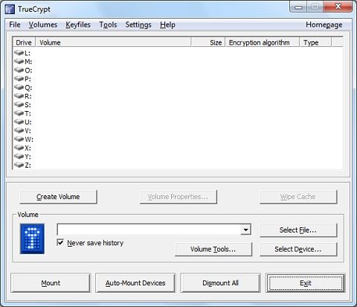Click the Q: drive icon
The height and width of the screenshot is (307, 357).
19,87
